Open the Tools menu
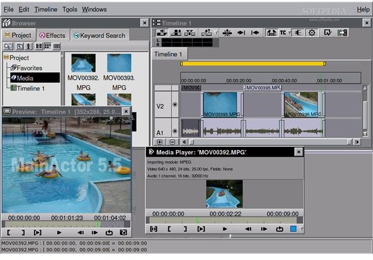373x260 pixels. 70,9
